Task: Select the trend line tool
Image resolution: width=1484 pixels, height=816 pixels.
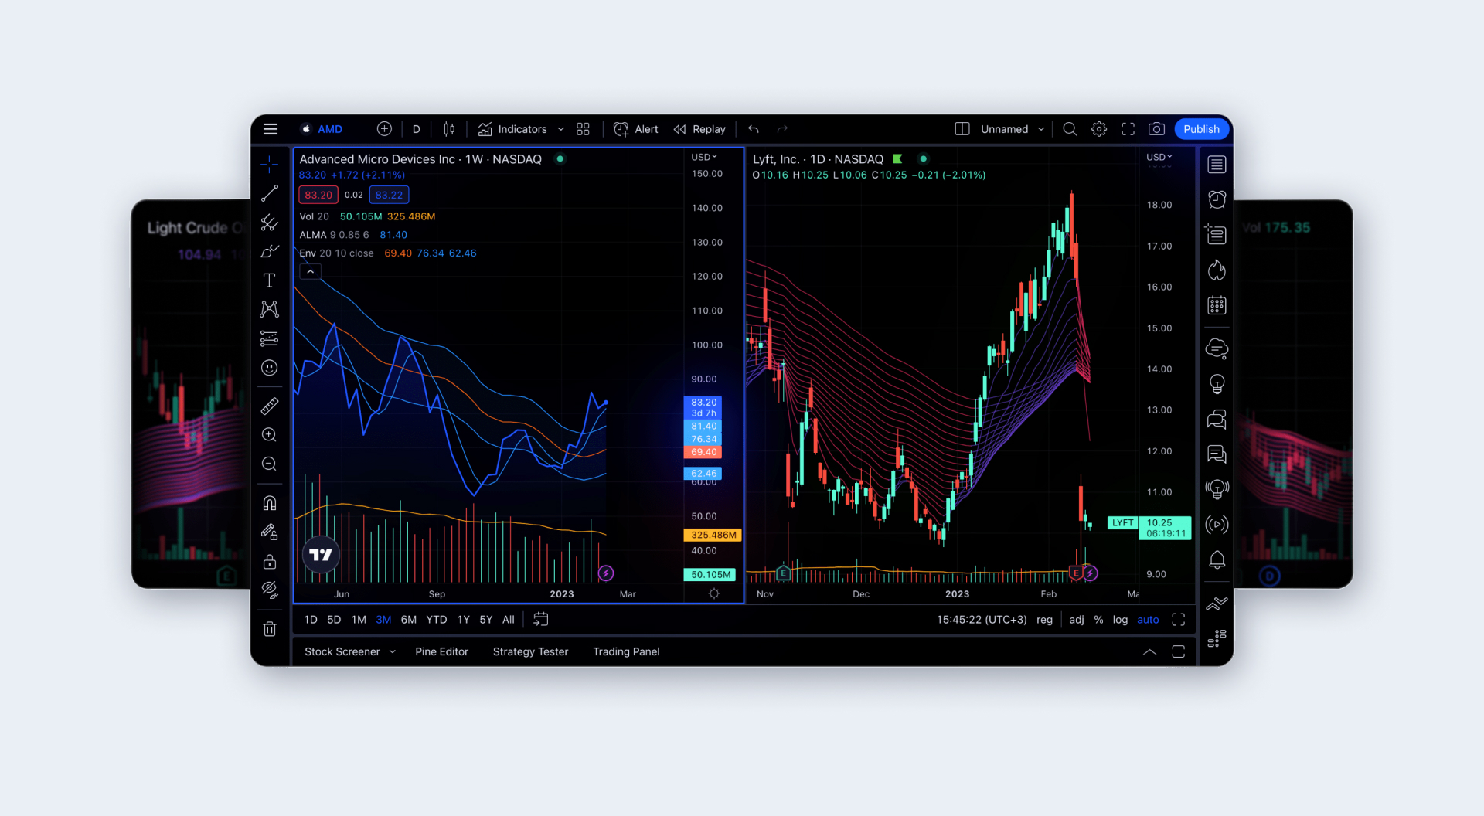Action: 269,193
